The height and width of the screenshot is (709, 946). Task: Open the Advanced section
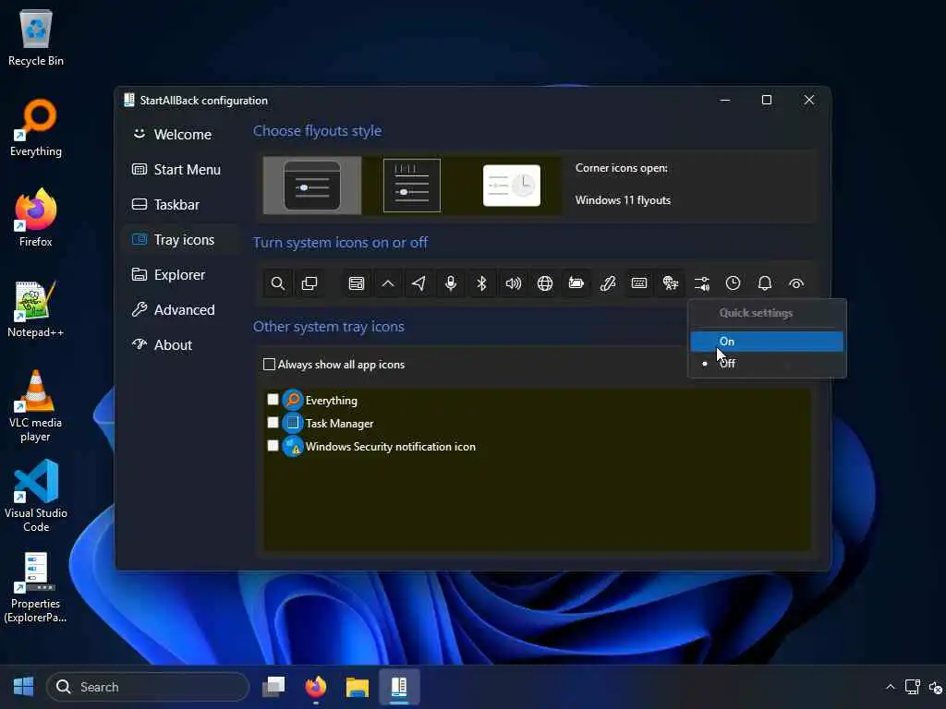point(182,310)
